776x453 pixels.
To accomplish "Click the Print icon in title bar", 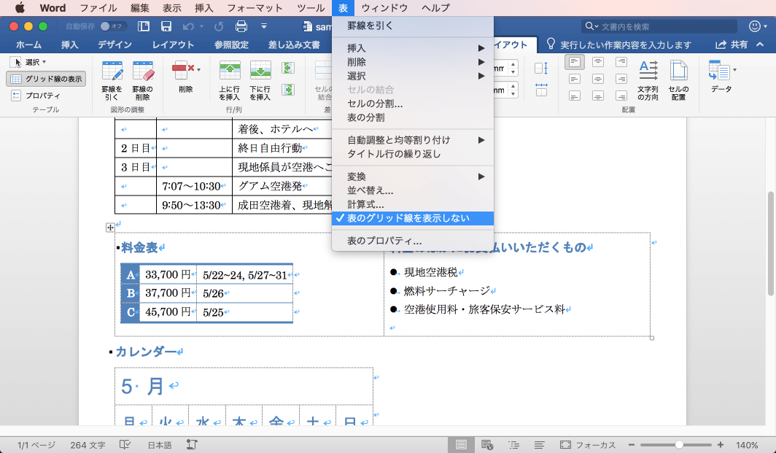I will [x=241, y=26].
